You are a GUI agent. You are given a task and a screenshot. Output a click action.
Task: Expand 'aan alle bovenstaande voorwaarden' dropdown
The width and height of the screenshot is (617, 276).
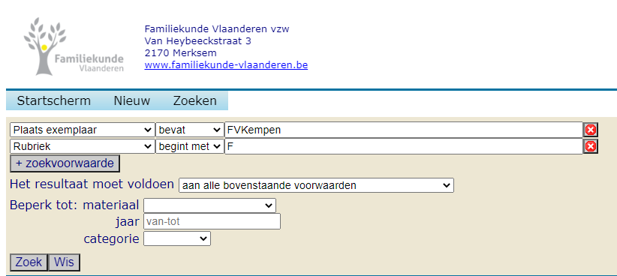tap(316, 185)
